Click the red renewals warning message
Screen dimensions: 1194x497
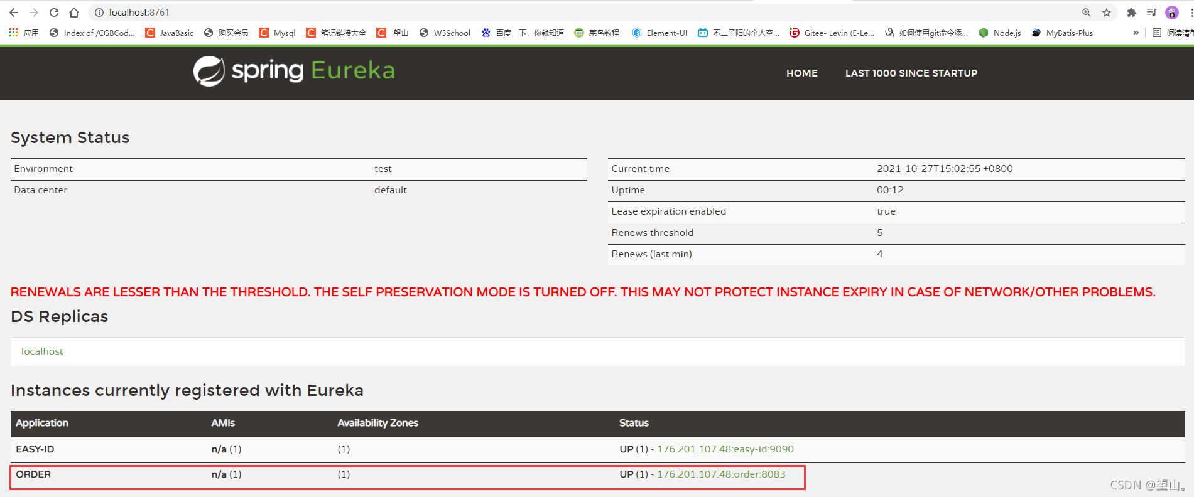point(583,292)
